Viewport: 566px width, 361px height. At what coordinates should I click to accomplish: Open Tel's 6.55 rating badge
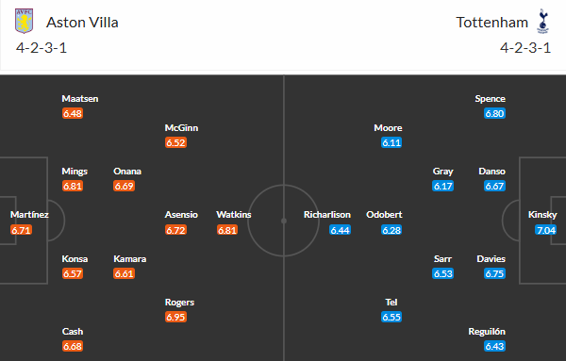(391, 317)
